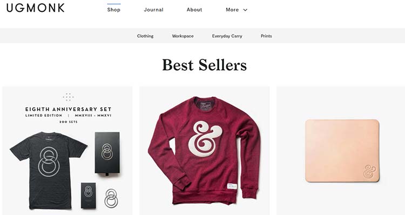Open the maroon ampersand sweatshirt product

click(x=205, y=151)
